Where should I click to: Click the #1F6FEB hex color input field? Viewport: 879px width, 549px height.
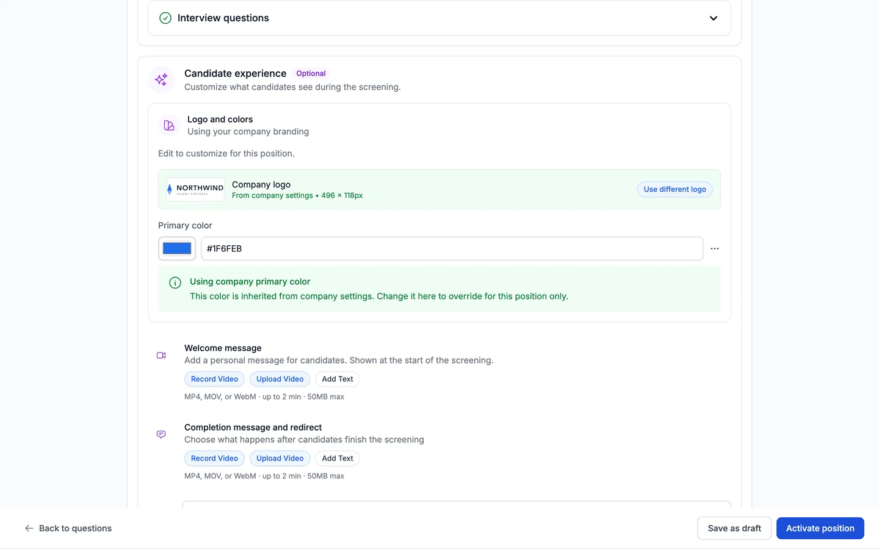coord(452,248)
